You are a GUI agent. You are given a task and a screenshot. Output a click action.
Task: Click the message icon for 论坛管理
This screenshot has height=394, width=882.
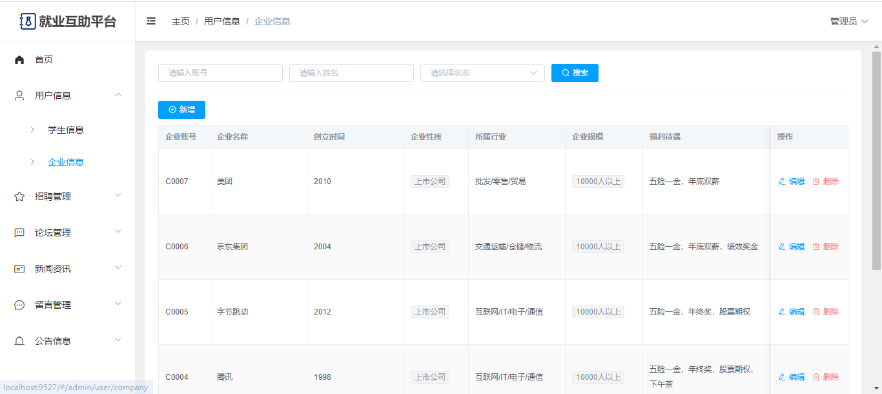coord(19,233)
